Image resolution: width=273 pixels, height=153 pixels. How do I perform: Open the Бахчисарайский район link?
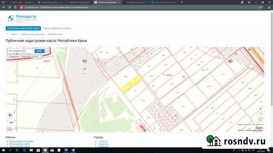tap(21, 142)
